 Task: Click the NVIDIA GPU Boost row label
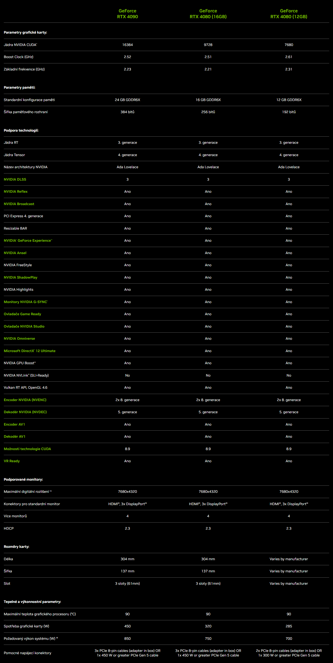[20, 363]
